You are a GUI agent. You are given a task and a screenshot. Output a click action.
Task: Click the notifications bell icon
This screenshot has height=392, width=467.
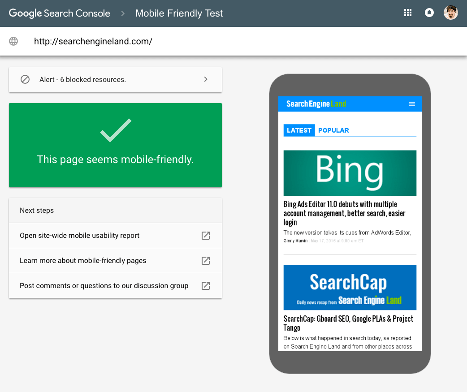tap(429, 13)
